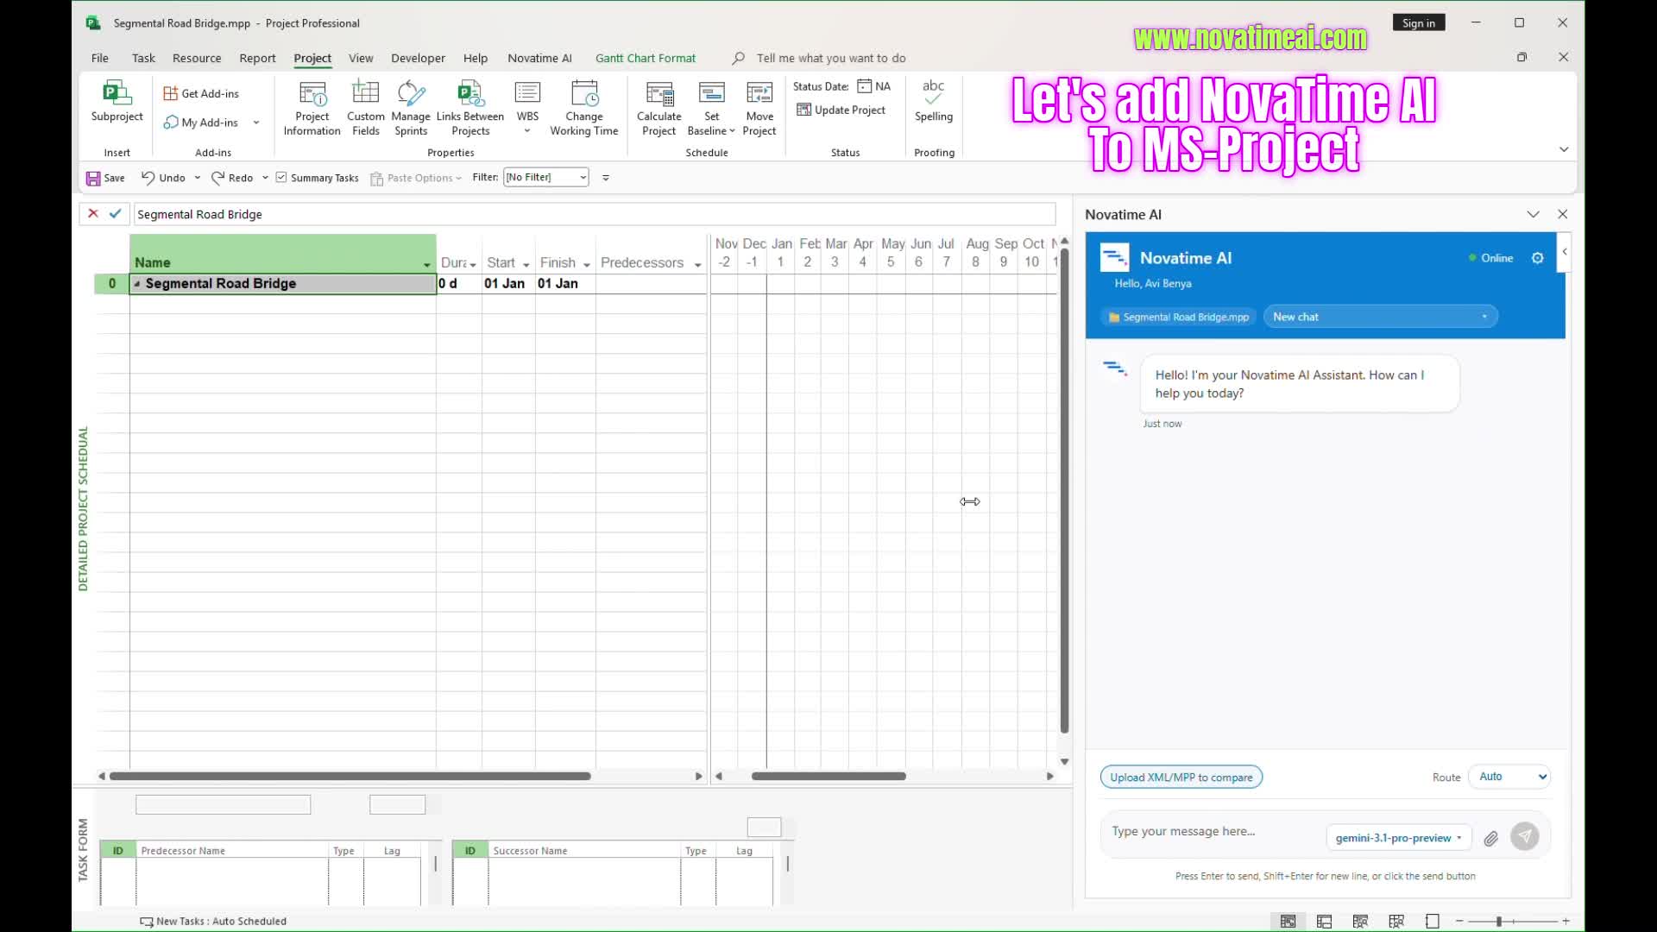Open the Name column dropdown arrow
The width and height of the screenshot is (1657, 932).
pos(427,264)
